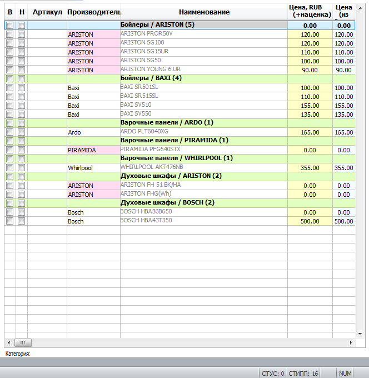Click price 165.00 in RUB (+наценка) column

coord(310,132)
